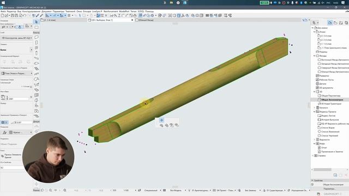This screenshot has height=196, width=349.
Task: Collapse the Фасады folder in the navigator
Action: point(315,56)
